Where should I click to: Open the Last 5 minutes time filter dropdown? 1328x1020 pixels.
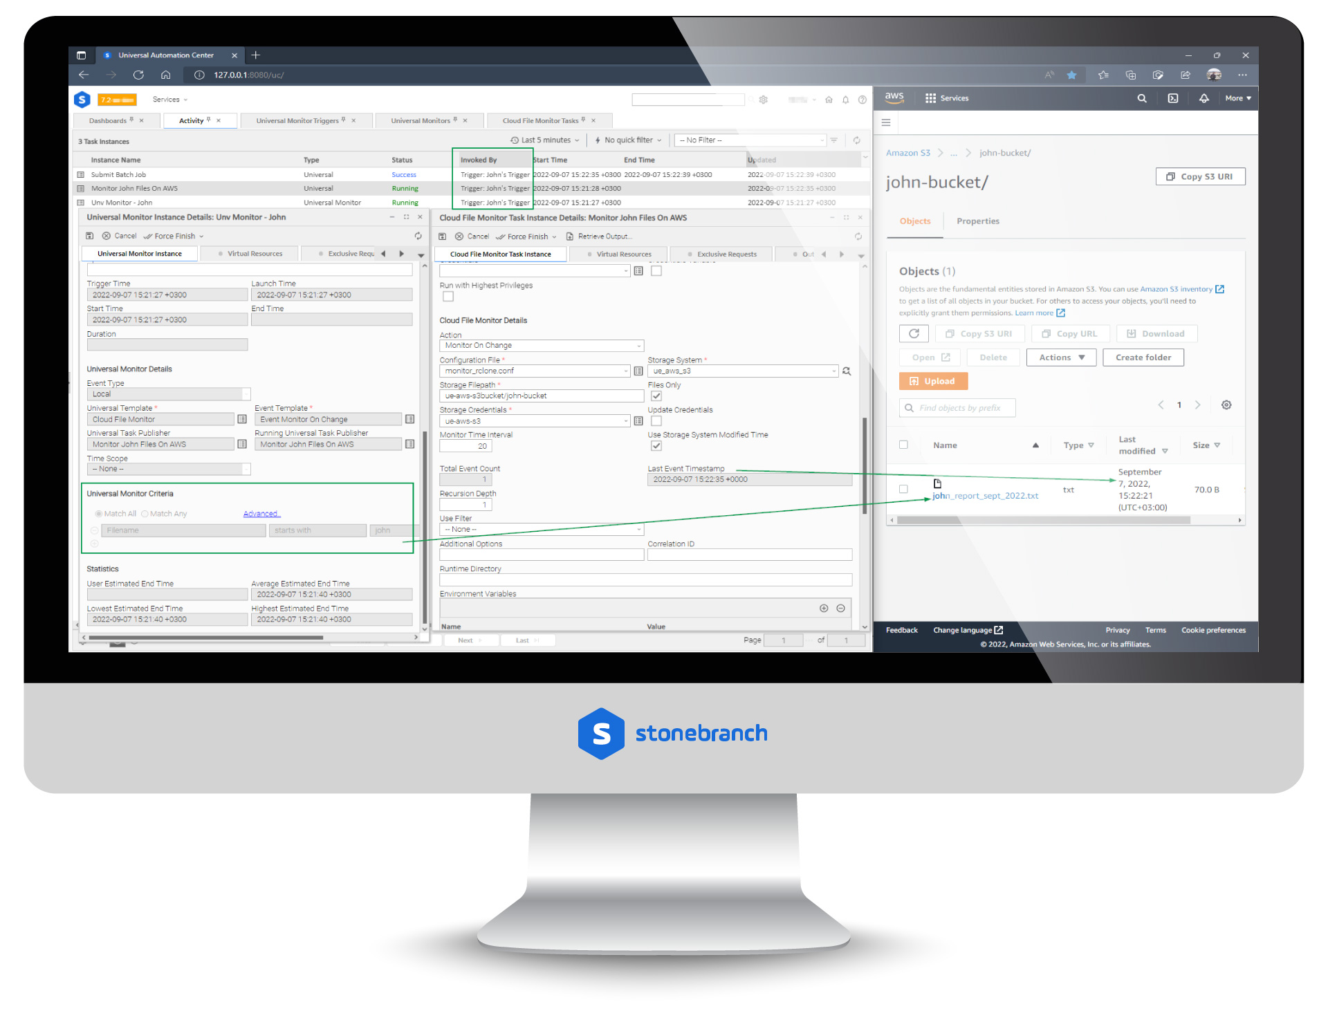(545, 140)
